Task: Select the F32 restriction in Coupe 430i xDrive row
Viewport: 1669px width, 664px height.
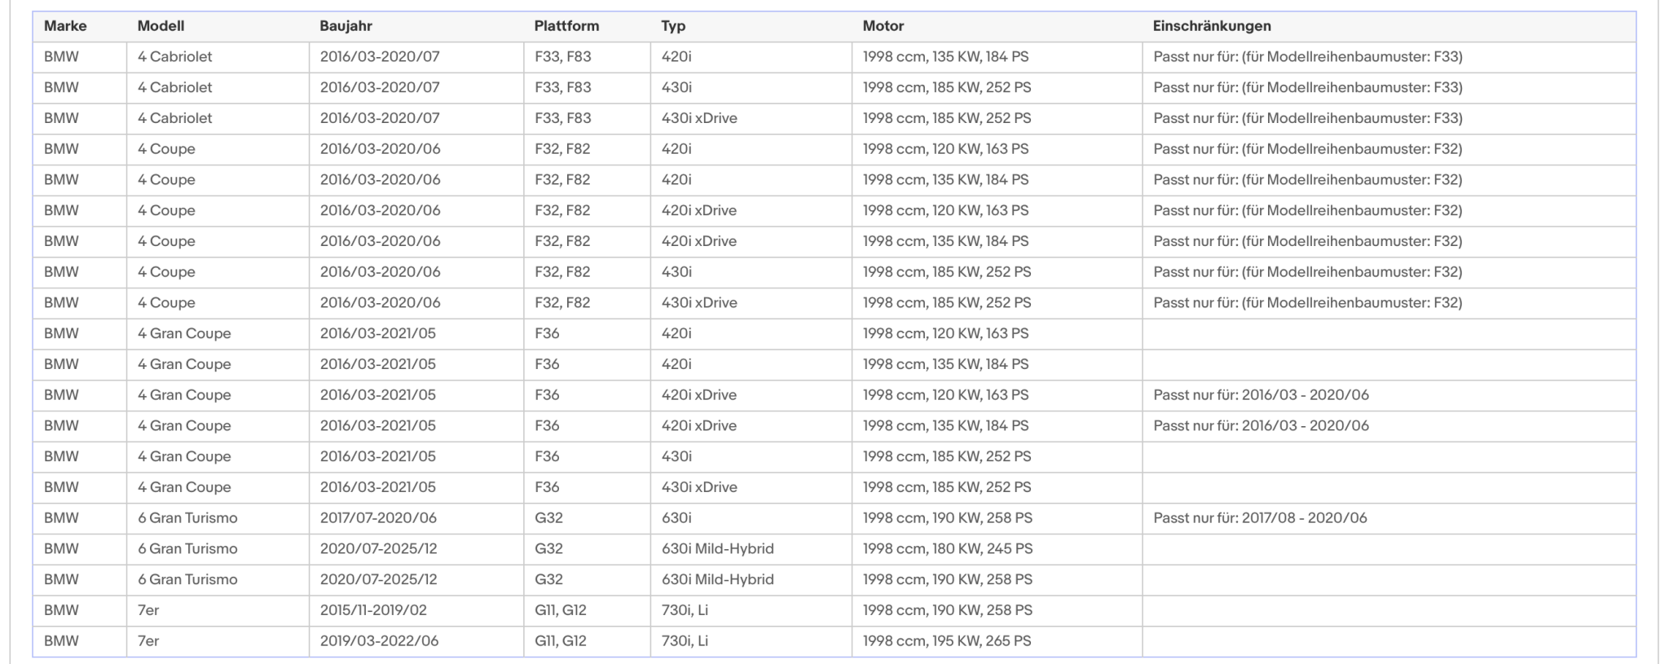Action: pos(1308,303)
